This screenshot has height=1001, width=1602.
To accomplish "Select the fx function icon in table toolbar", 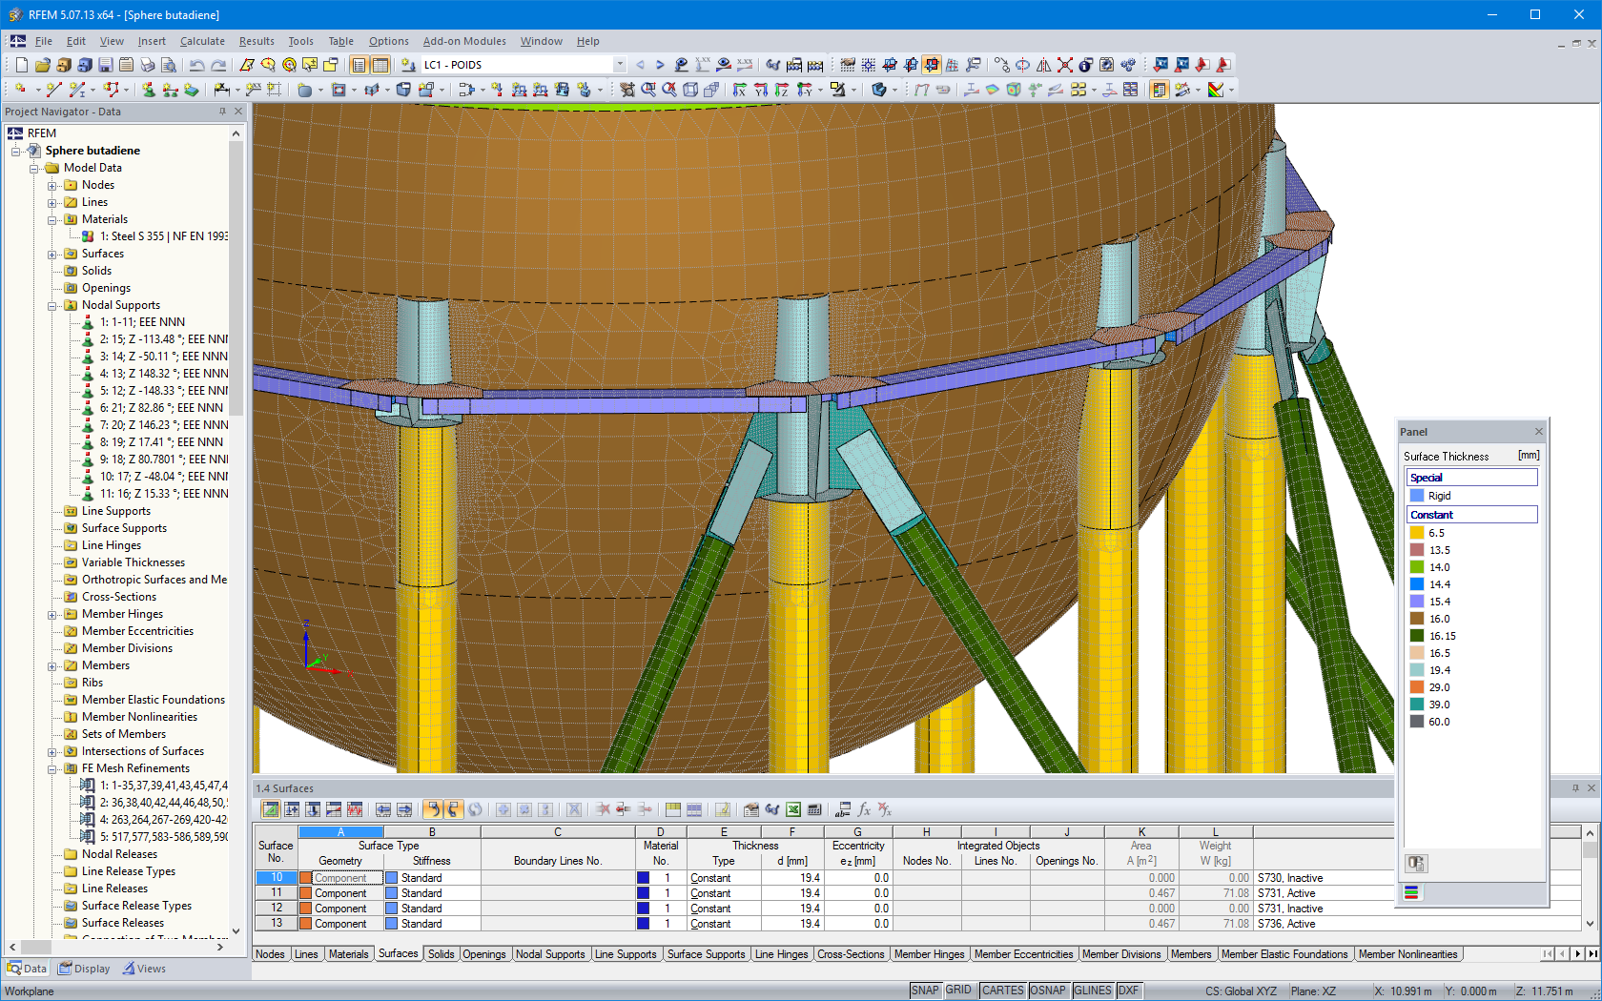I will pyautogui.click(x=864, y=809).
